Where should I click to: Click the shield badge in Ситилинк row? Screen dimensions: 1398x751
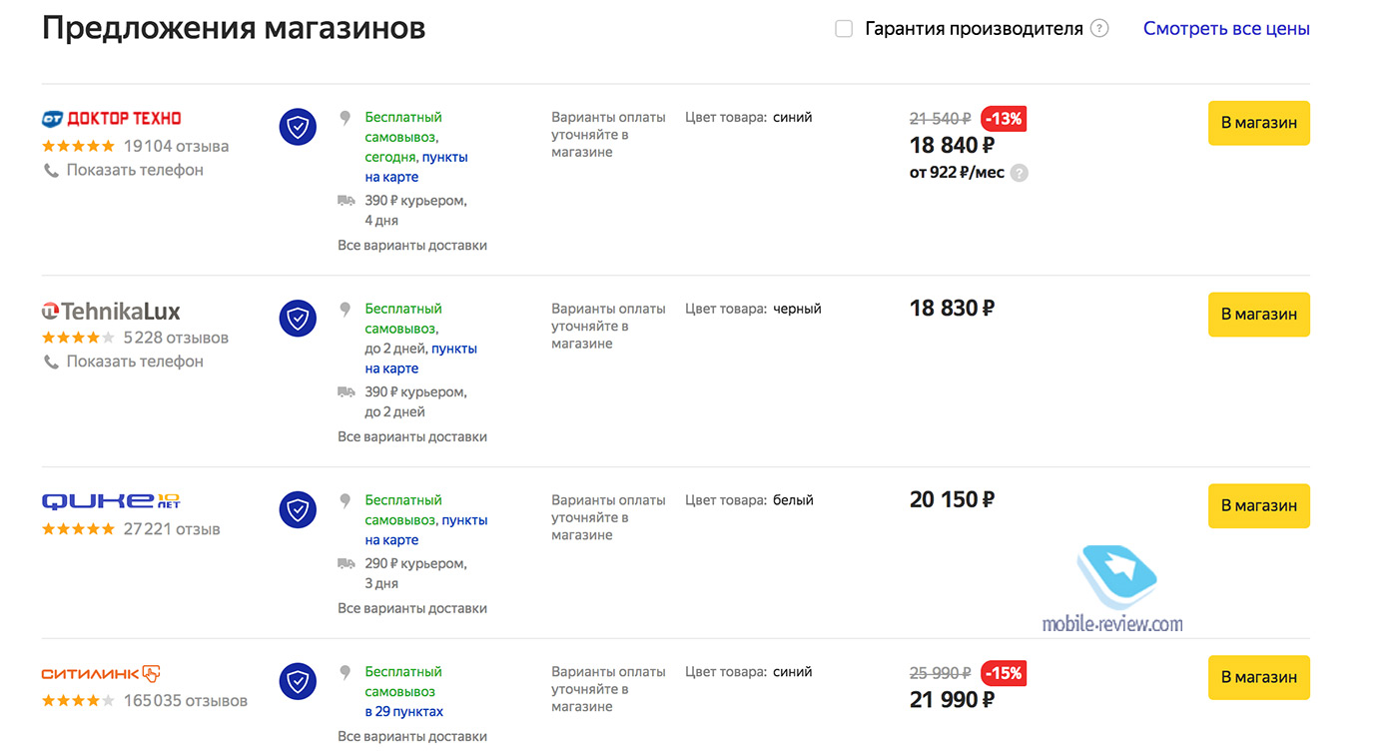click(298, 681)
